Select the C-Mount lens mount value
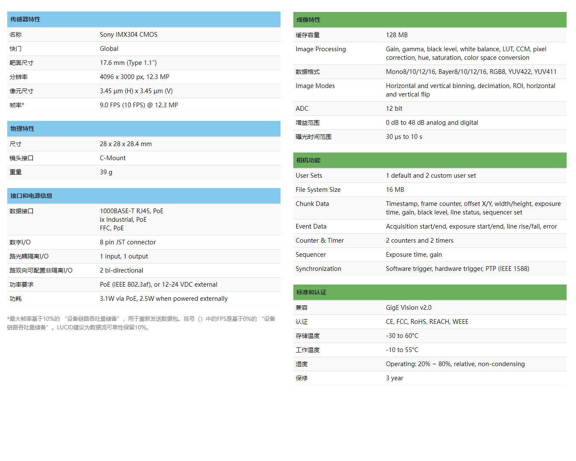This screenshot has height=461, width=576. [x=113, y=158]
